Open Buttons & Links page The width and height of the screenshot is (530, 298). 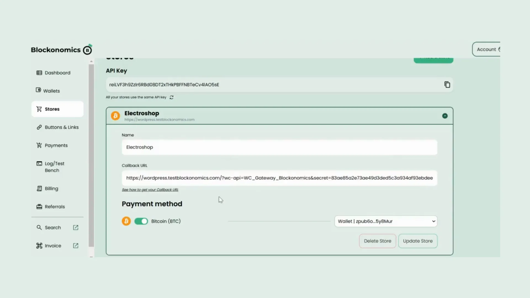[57, 127]
